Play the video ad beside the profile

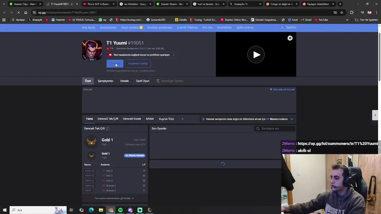click(256, 55)
